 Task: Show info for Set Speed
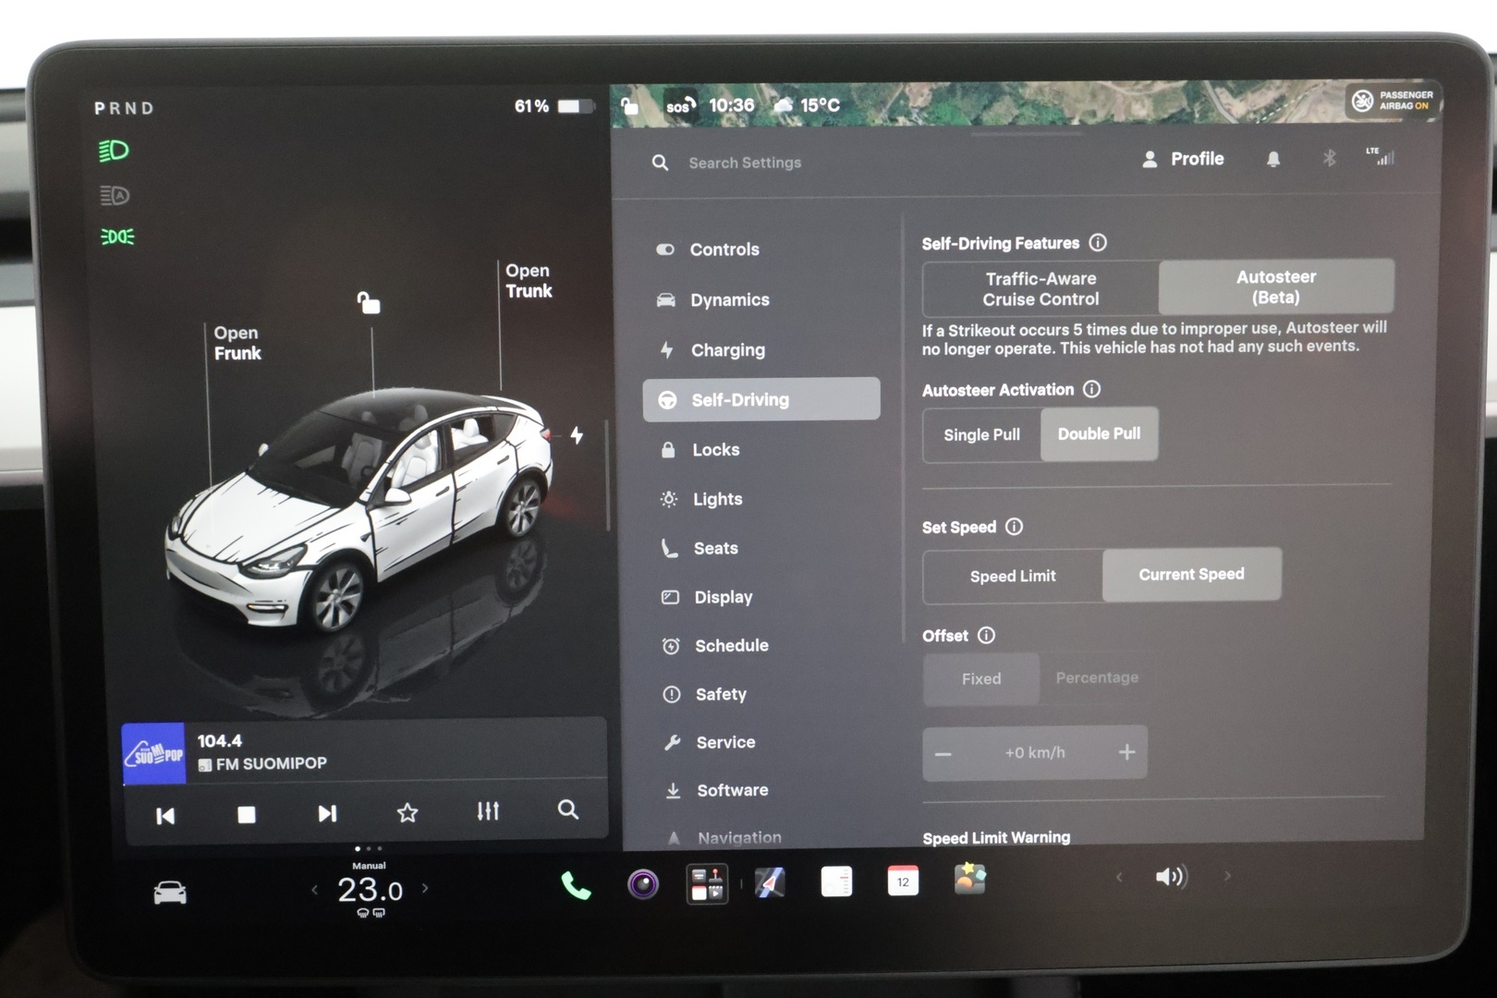(1014, 527)
